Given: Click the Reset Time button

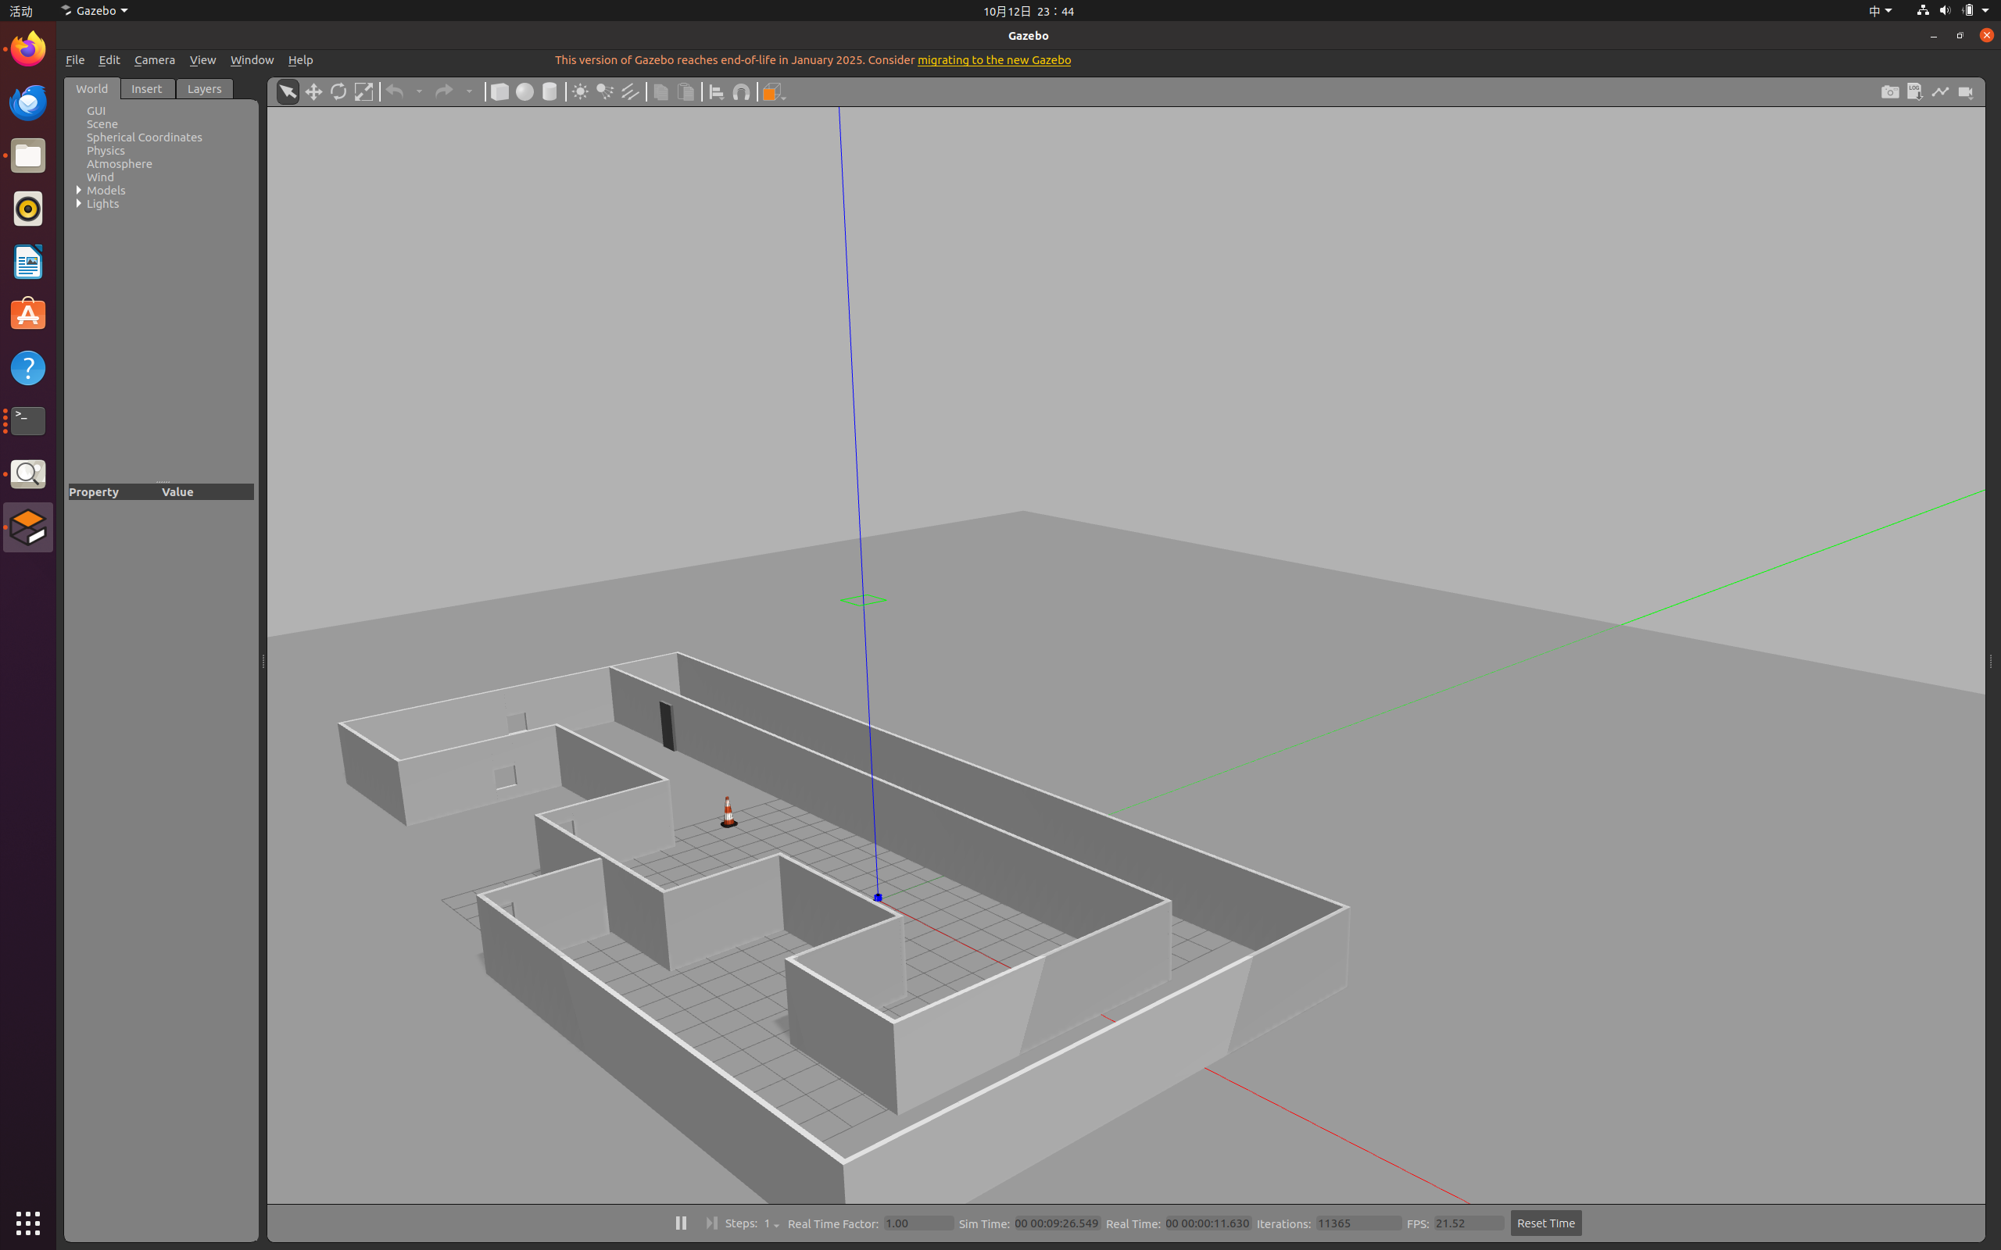Looking at the screenshot, I should [1545, 1223].
